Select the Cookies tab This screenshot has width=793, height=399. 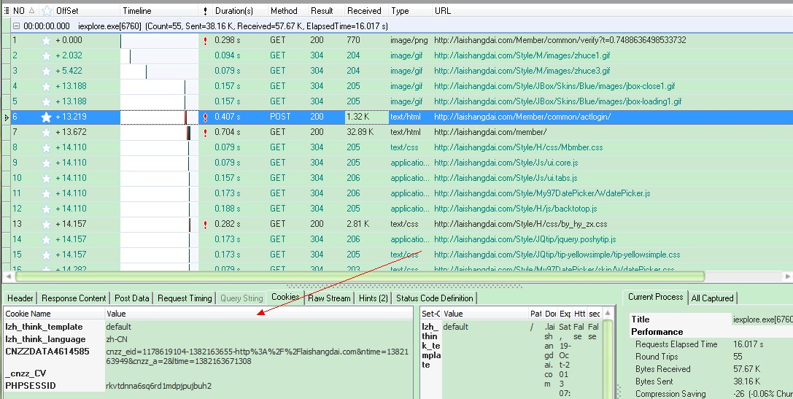(x=285, y=297)
